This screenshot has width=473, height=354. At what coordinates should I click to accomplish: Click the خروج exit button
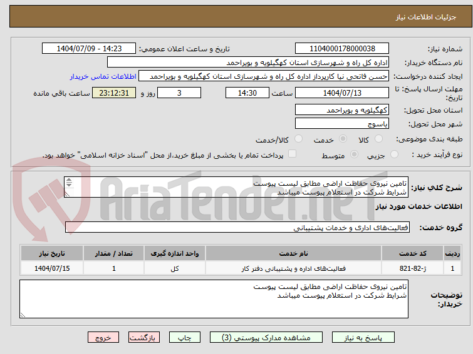pyautogui.click(x=103, y=338)
